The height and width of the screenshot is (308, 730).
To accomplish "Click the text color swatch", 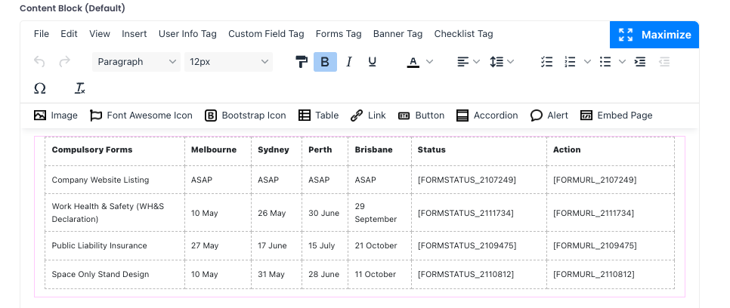I will (x=413, y=62).
